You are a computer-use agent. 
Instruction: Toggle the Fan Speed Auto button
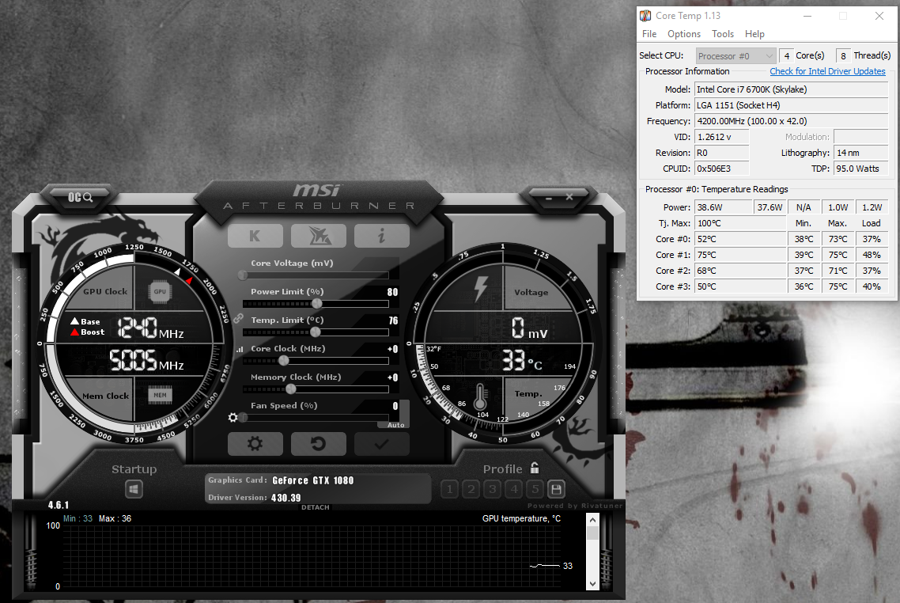[395, 425]
